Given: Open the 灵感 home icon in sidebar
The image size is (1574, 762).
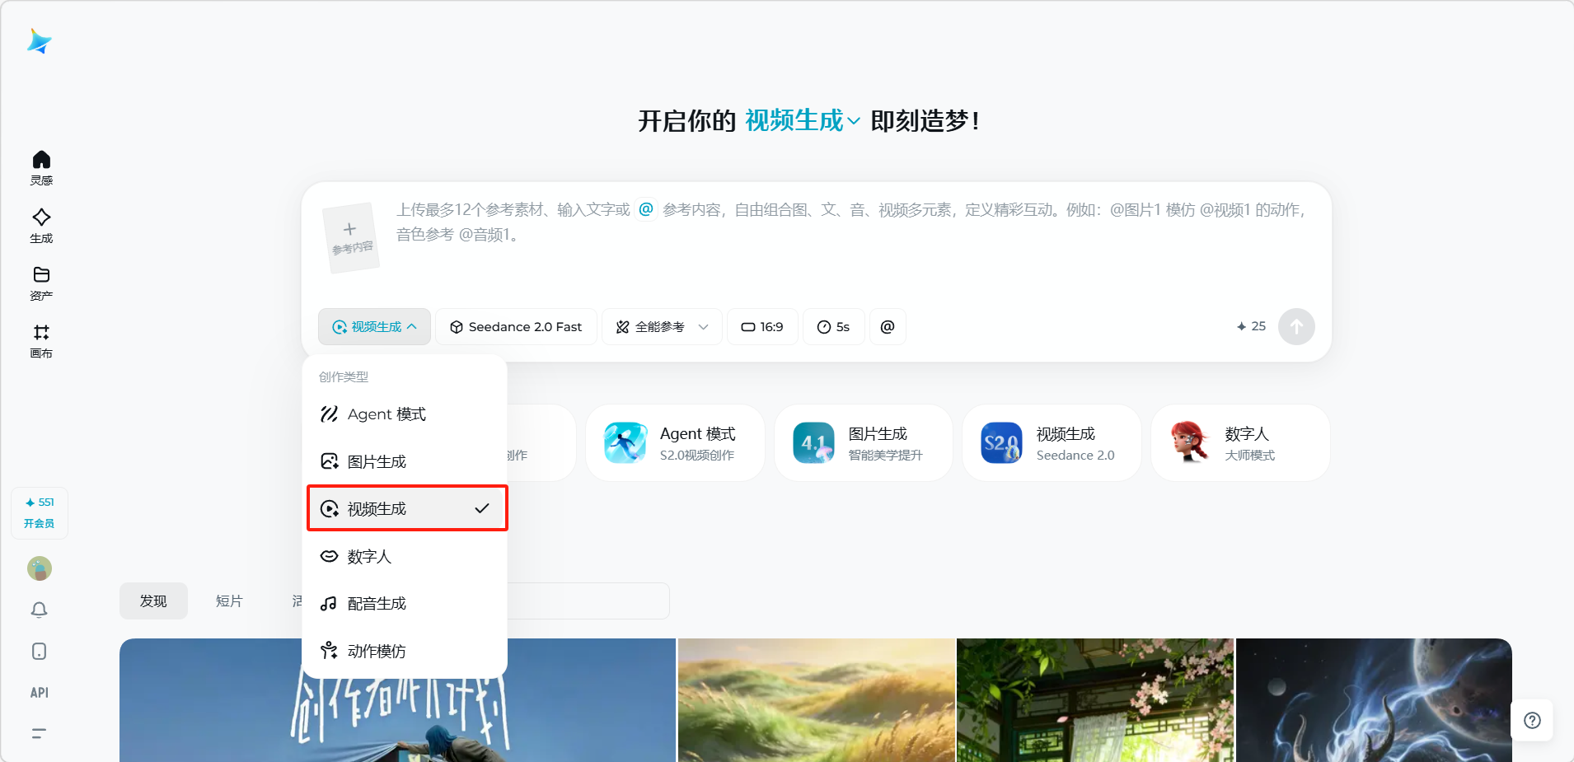Looking at the screenshot, I should tap(41, 167).
